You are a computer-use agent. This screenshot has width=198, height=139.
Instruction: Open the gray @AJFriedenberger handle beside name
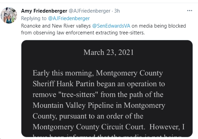coord(89,11)
